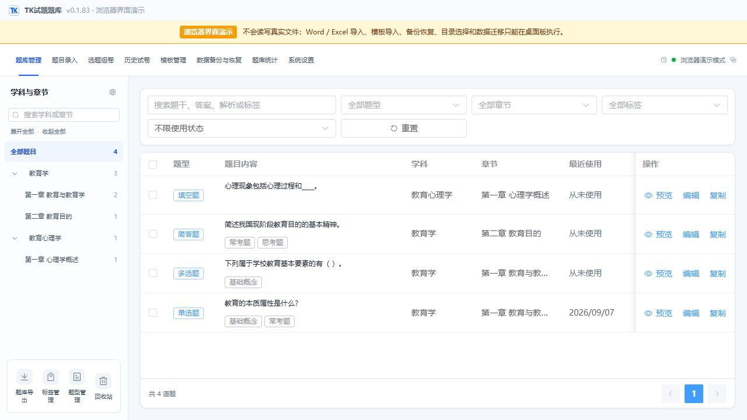747x420 pixels.
Task: Select 全部题目 in the sidebar
Action: [64, 152]
